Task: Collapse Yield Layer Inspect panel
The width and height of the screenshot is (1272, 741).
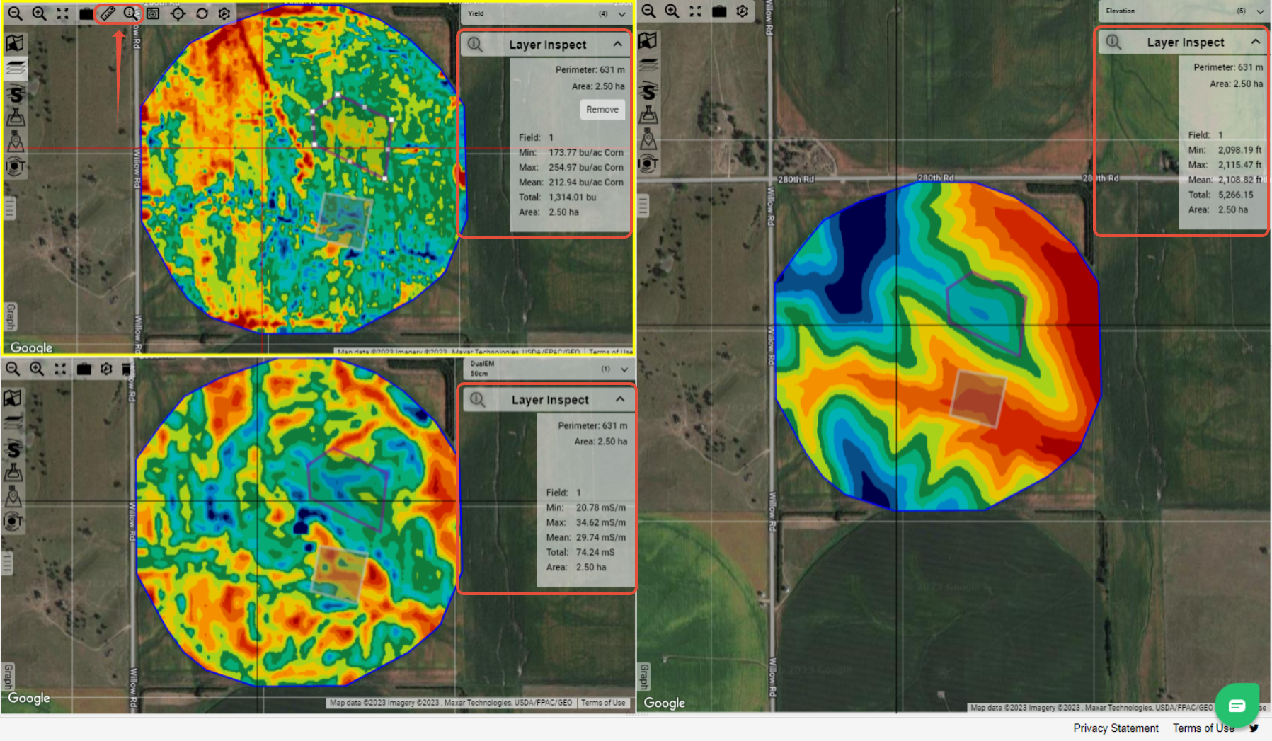Action: 618,44
